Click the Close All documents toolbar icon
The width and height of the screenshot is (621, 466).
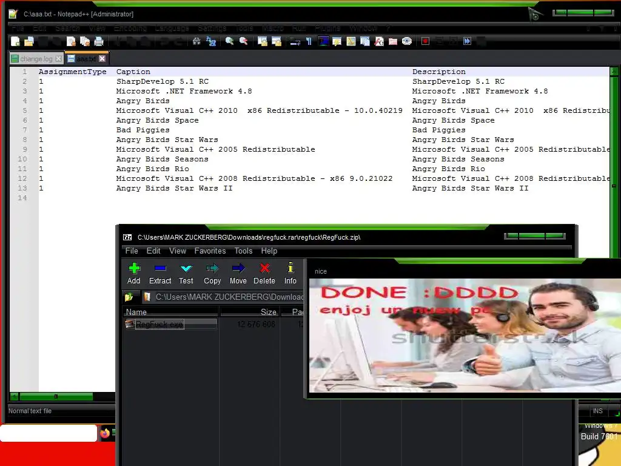point(85,41)
